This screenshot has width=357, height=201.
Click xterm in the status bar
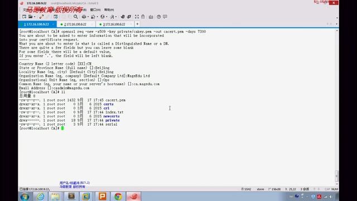point(260,189)
